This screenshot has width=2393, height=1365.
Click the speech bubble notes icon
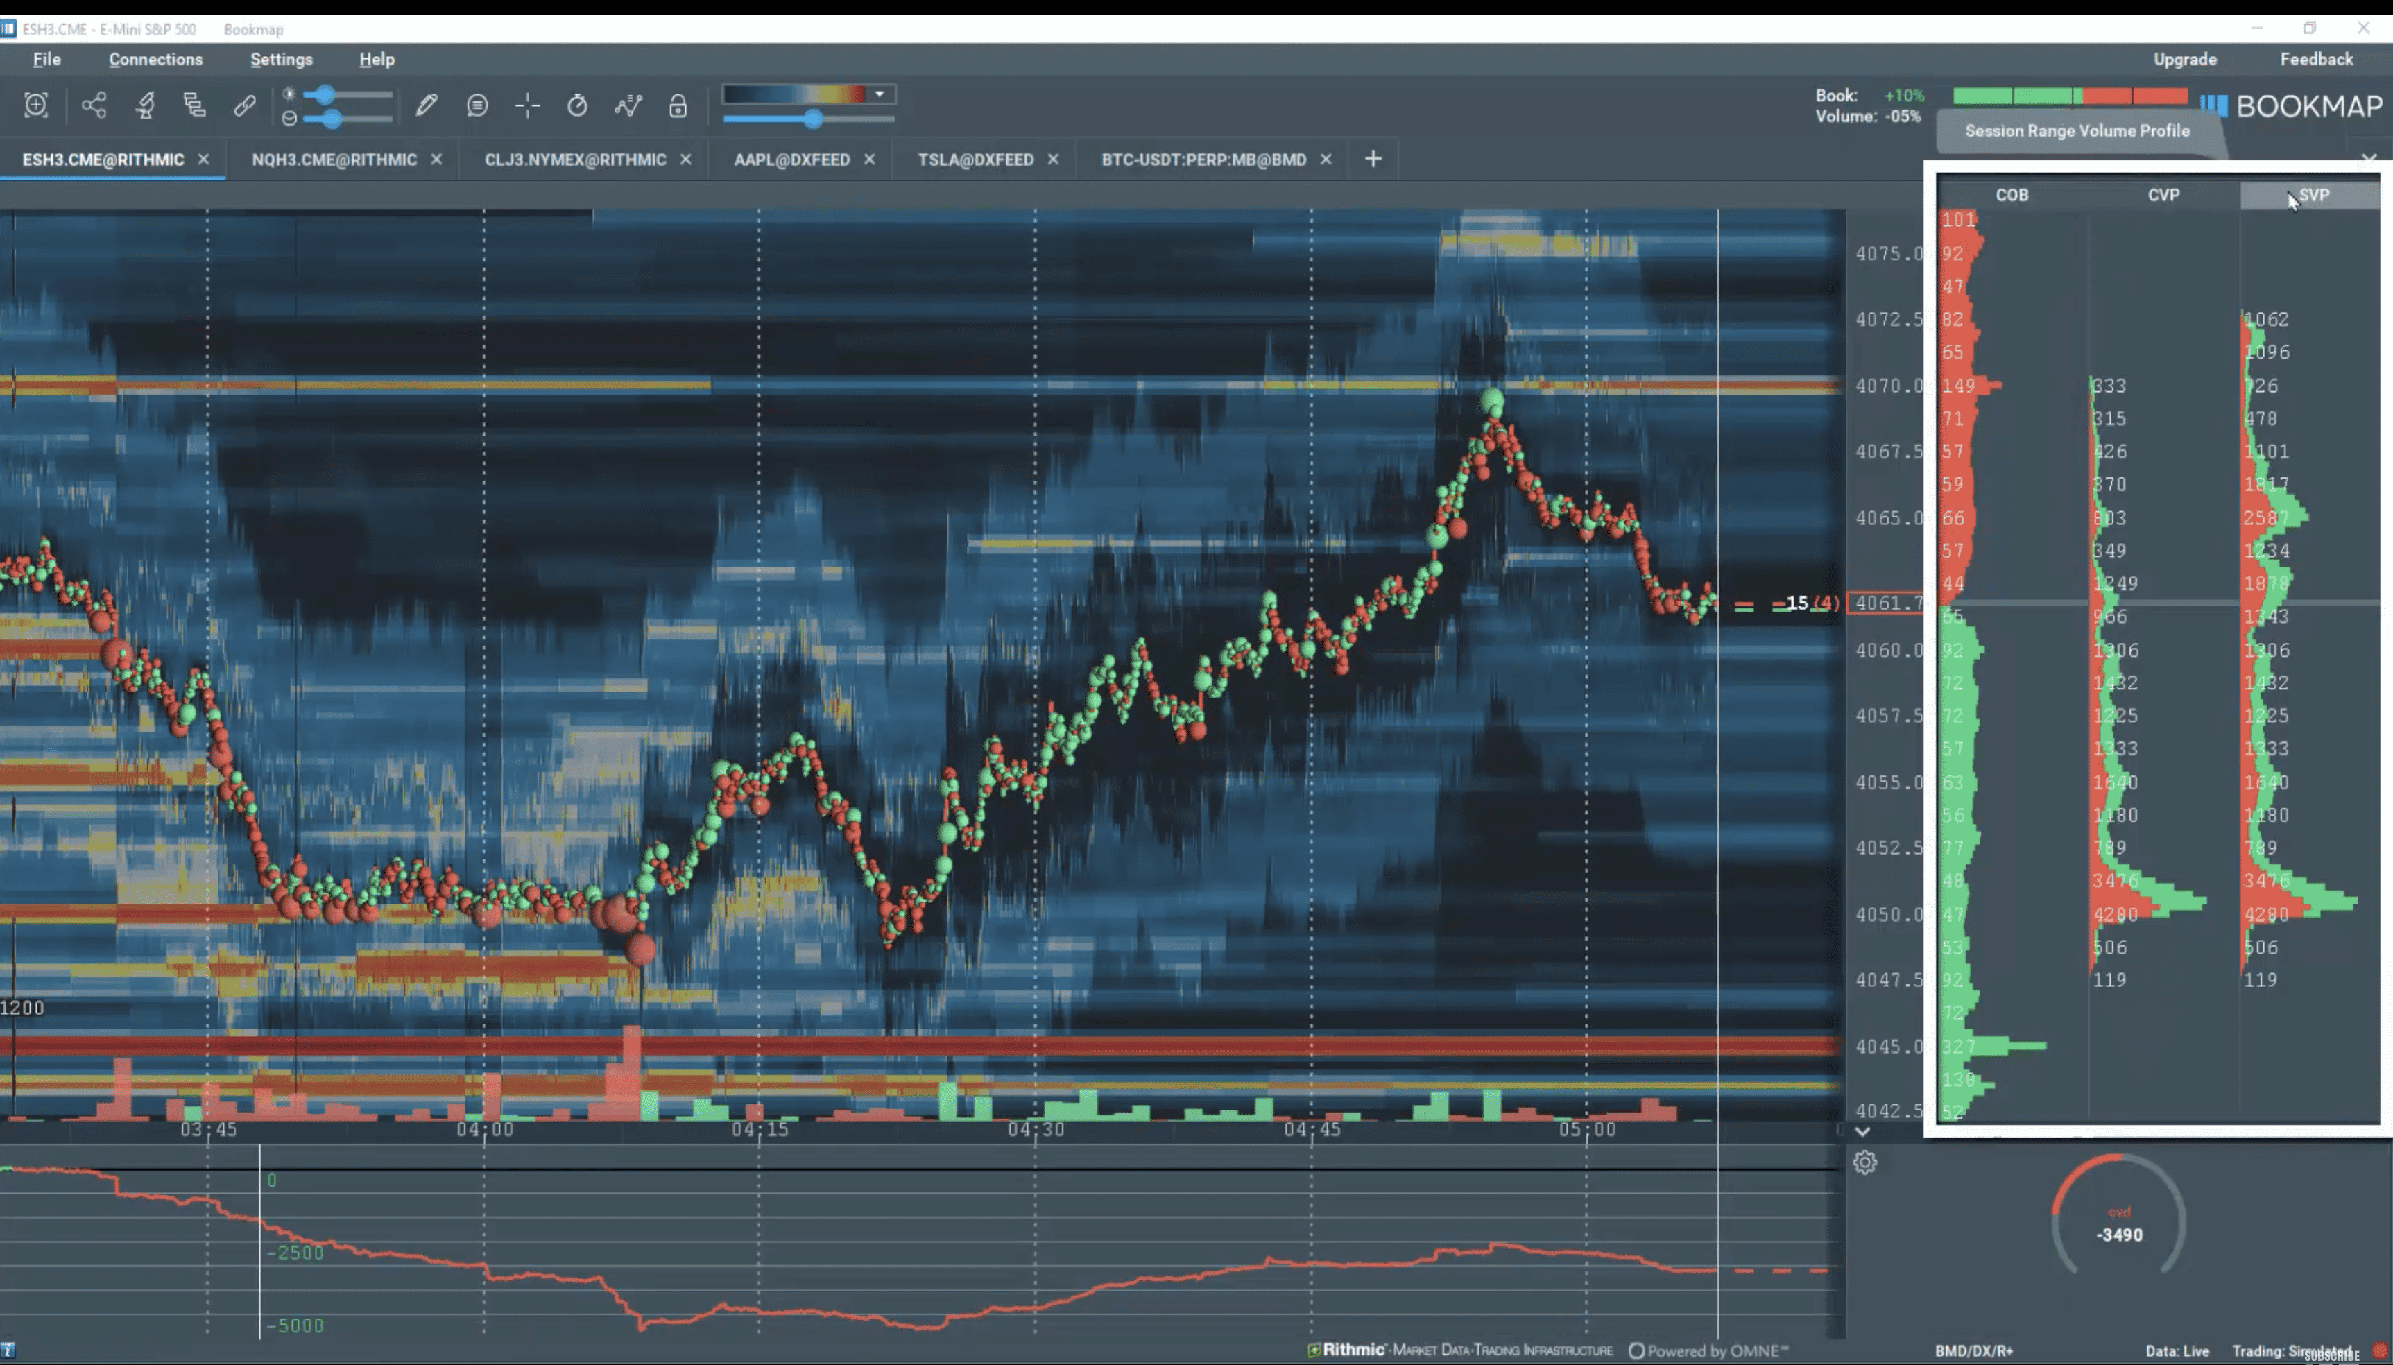coord(477,105)
